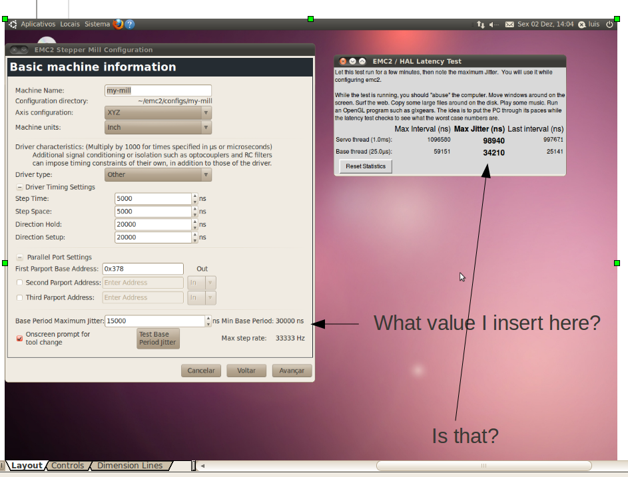Click Reset Statistics in Latency Test
The image size is (628, 477).
[366, 166]
